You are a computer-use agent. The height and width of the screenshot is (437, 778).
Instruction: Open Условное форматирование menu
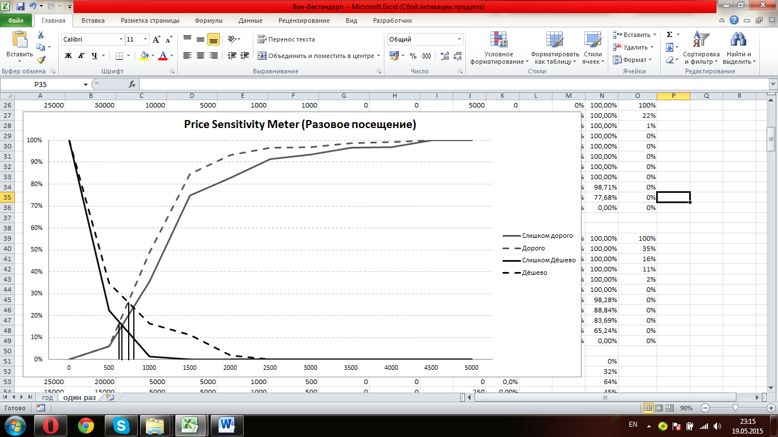click(x=499, y=48)
